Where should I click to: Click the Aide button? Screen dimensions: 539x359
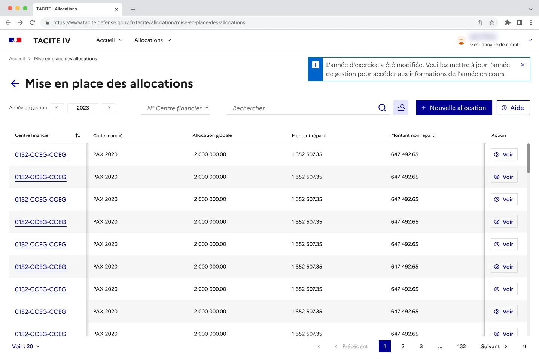click(513, 108)
